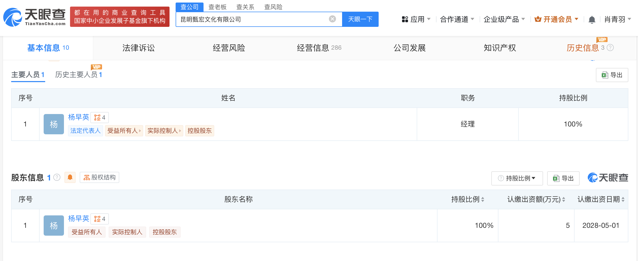Expand the 合作通道 dropdown

coord(457,19)
